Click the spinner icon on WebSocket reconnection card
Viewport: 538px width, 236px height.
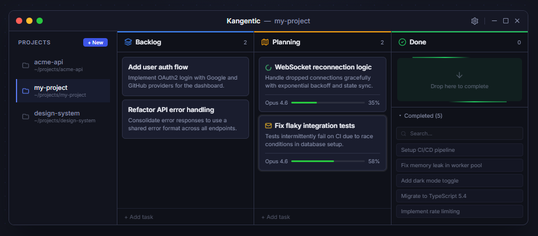click(268, 68)
